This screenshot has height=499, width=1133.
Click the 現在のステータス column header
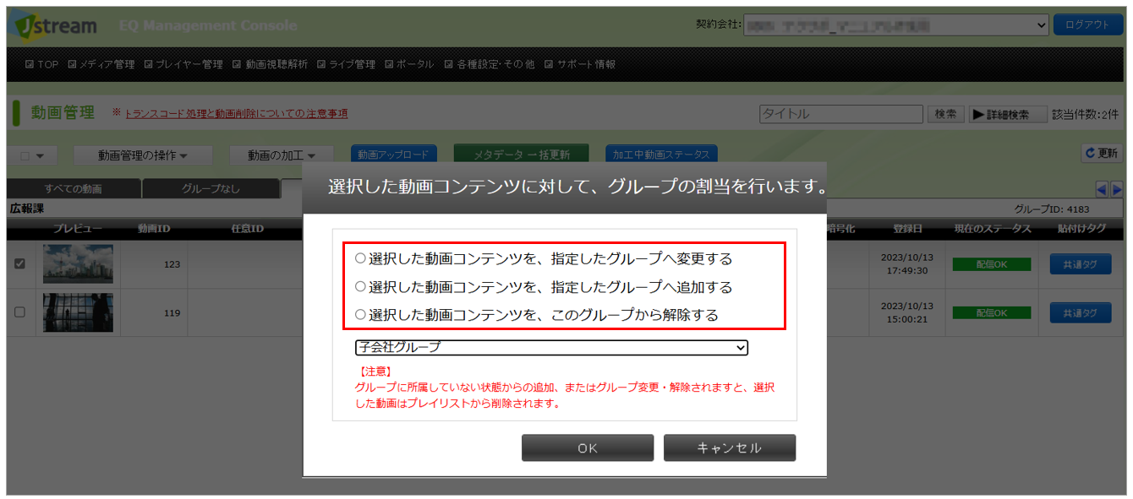point(993,229)
